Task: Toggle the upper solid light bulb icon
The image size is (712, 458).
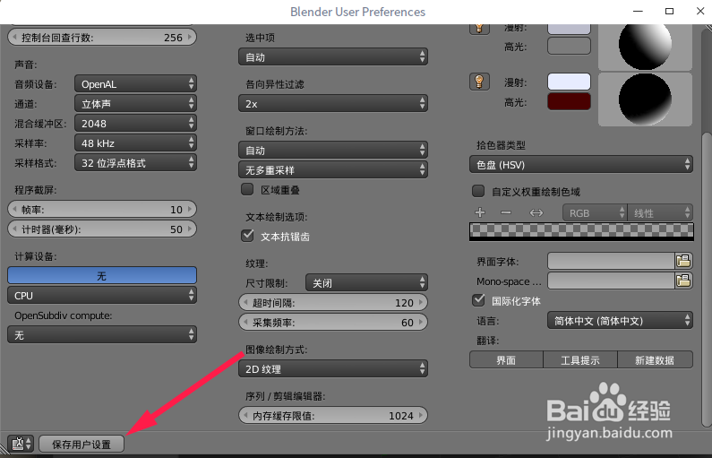Action: coord(479,29)
